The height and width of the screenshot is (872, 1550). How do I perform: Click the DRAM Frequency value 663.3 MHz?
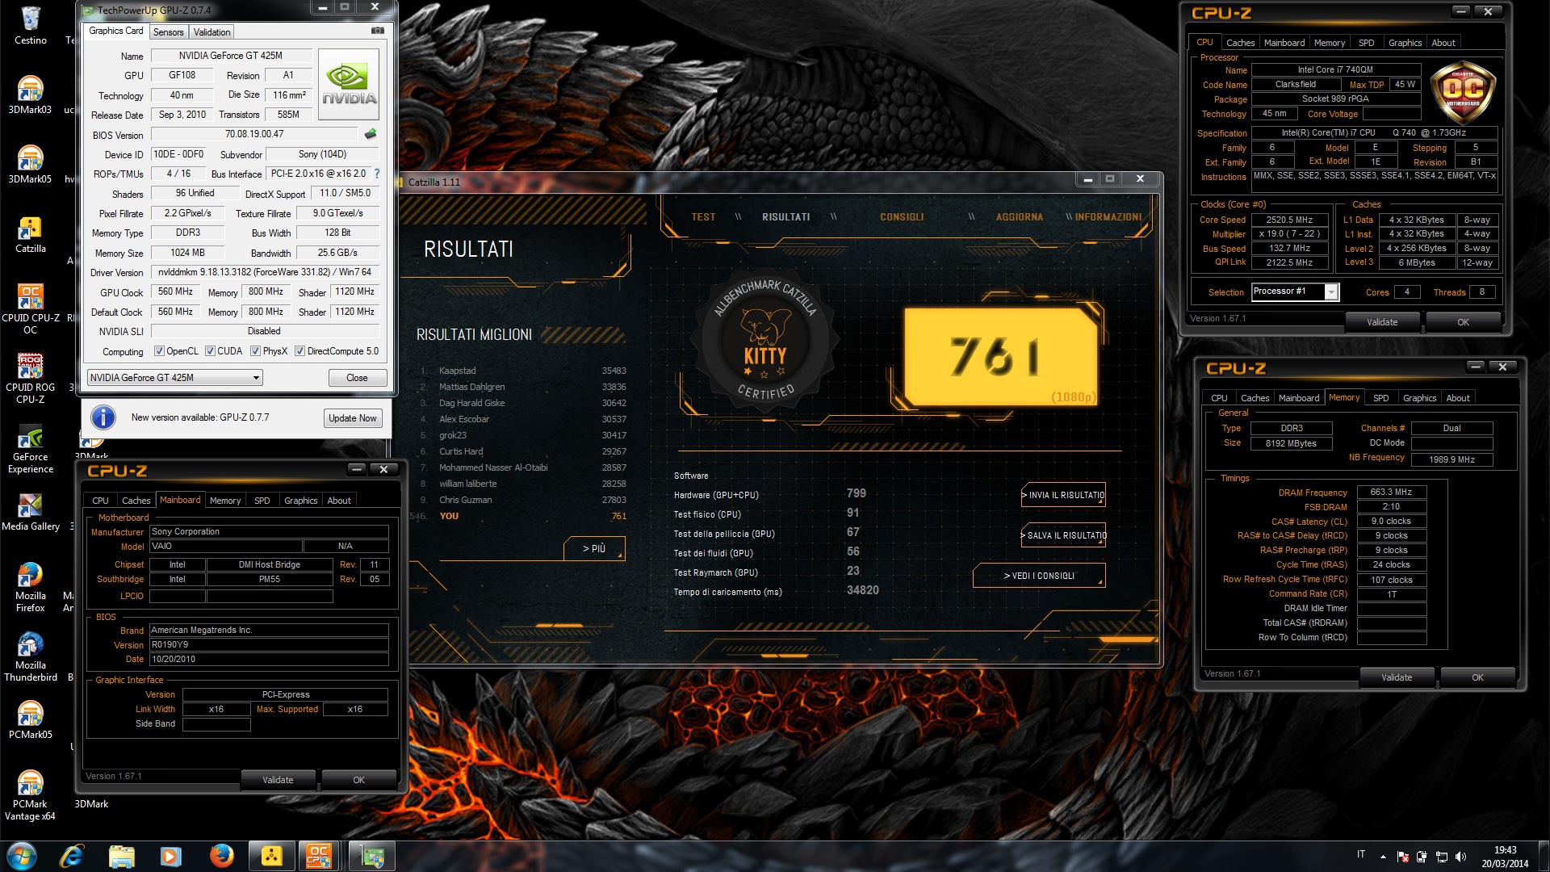1391,492
